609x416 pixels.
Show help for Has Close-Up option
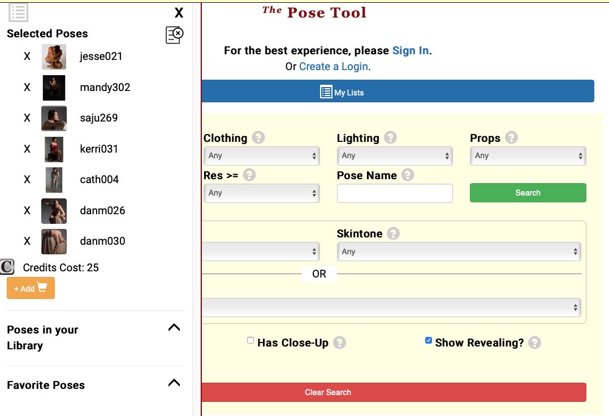(339, 343)
